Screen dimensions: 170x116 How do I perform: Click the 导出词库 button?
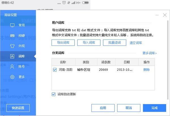(x=63, y=43)
